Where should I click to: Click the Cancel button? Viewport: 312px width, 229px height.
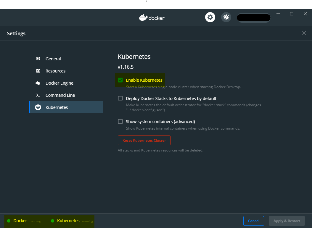click(253, 221)
